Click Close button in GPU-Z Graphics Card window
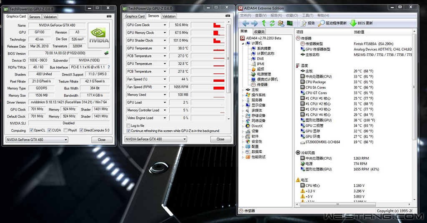This screenshot has width=427, height=223. (x=102, y=140)
